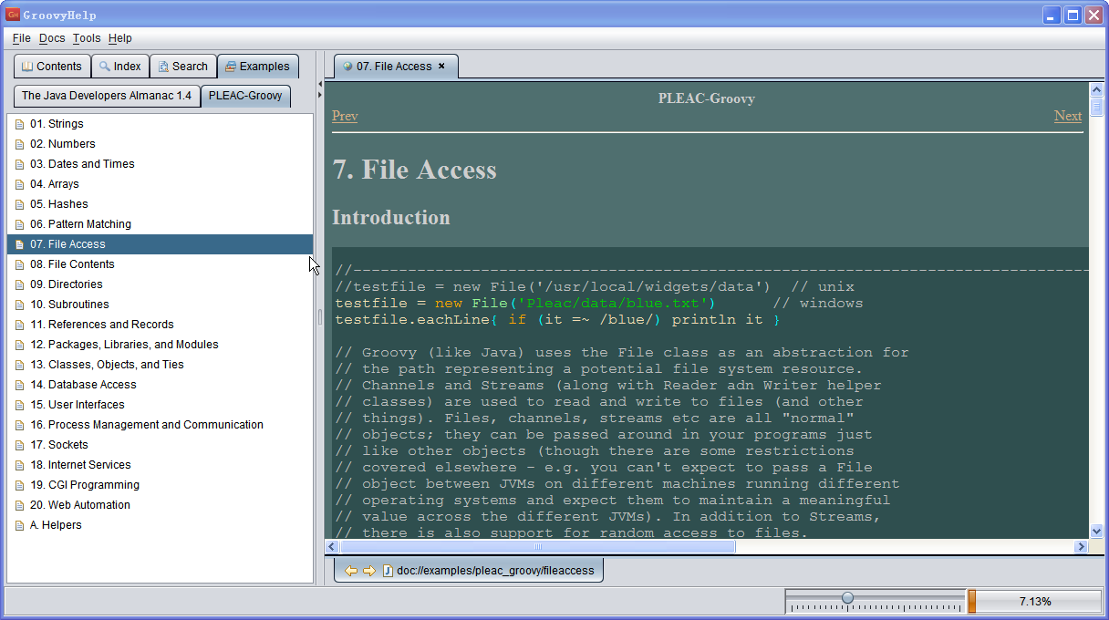Click the horizontal scrollbar left arrow
1109x620 pixels.
[x=333, y=547]
